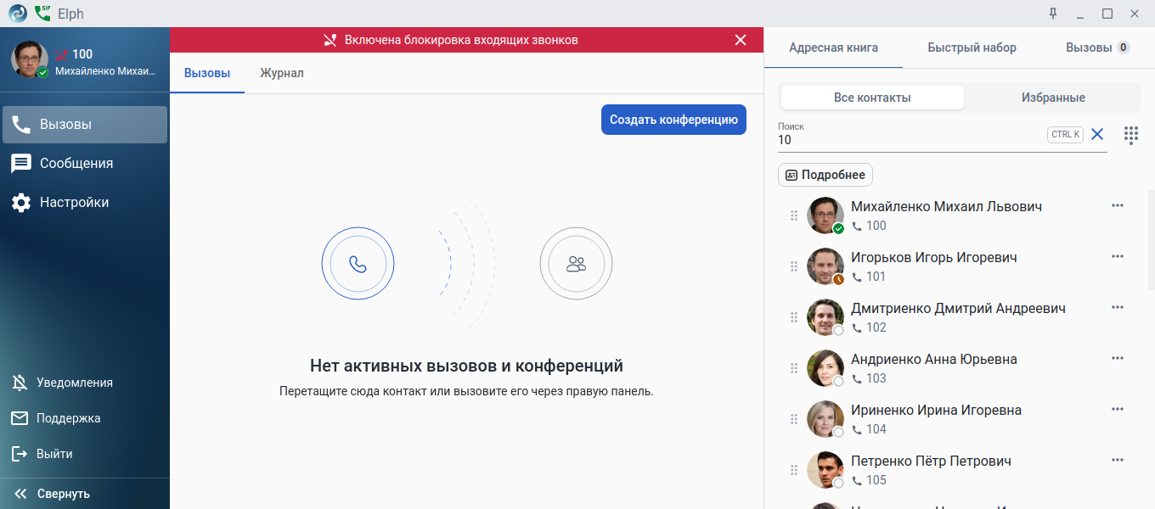Image resolution: width=1155 pixels, height=509 pixels.
Task: Open the Адресная книга tab
Action: [833, 48]
